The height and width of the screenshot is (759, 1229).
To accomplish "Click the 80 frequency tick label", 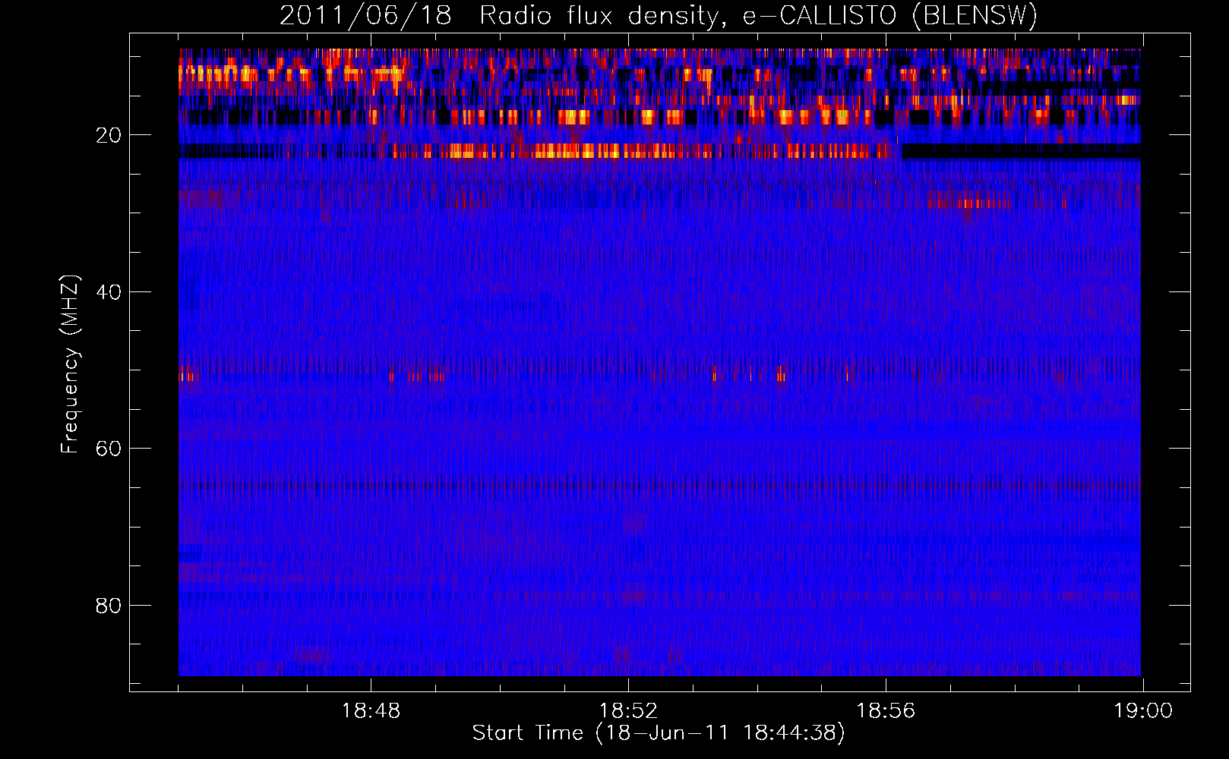I will [109, 606].
